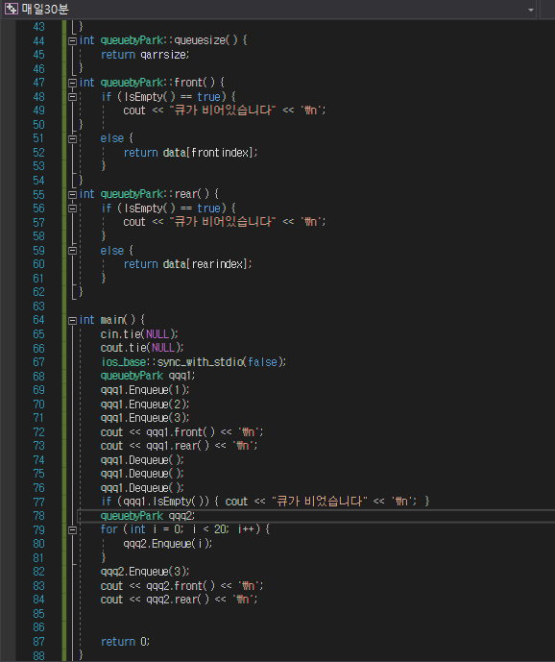Screen dimensions: 555x662
Task: Click on 'return data[rearindex];' line
Action: [x=188, y=264]
